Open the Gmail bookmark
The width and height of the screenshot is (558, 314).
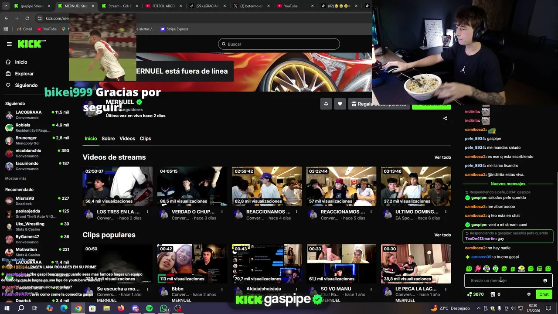(24, 29)
